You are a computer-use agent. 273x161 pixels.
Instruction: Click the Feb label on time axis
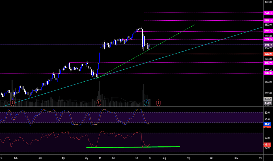16,158
